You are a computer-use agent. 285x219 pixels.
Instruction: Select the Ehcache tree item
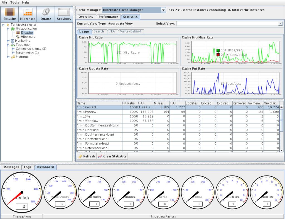[x=27, y=33]
